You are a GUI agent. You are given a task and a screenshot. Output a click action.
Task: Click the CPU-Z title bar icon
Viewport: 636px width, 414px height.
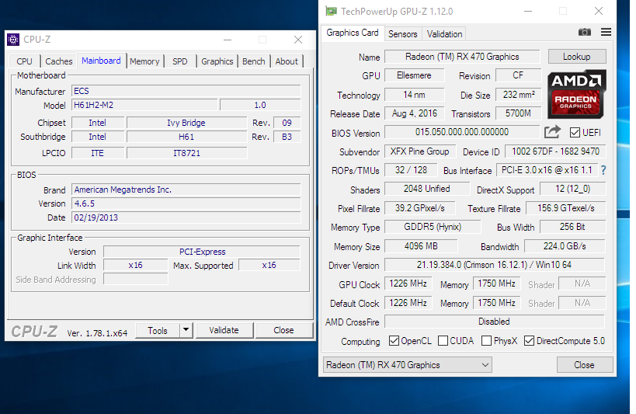[13, 40]
